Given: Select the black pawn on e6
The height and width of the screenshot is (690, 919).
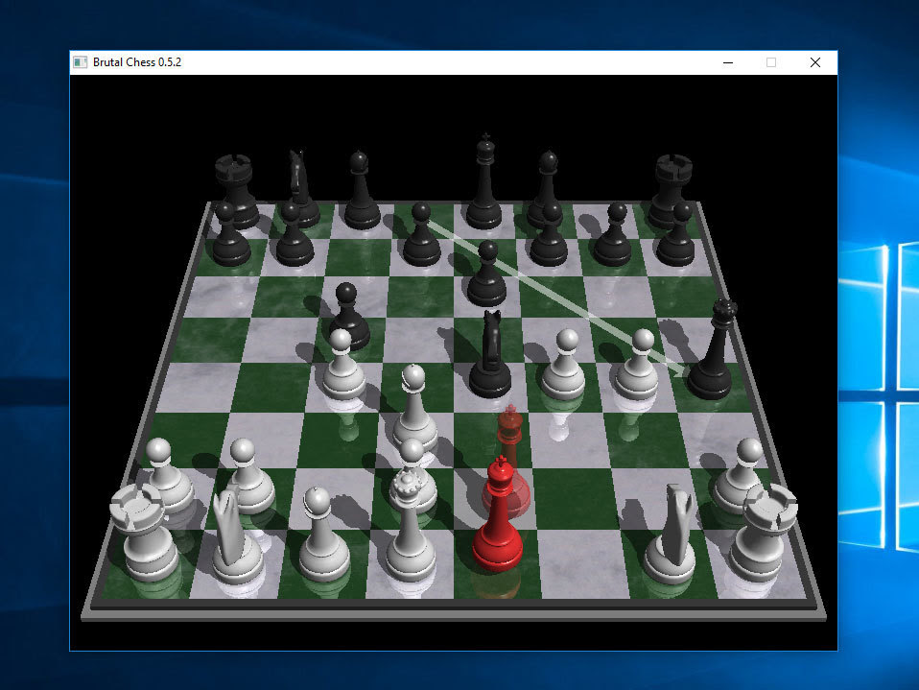Looking at the screenshot, I should (x=486, y=274).
